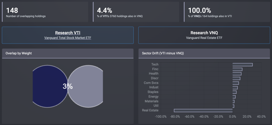Select the Indust sector bar
This screenshot has width=272, height=125.
(x=235, y=87)
